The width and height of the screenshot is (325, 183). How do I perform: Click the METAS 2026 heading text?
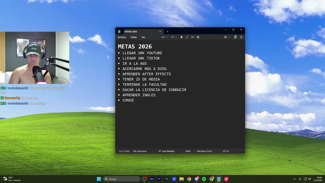pyautogui.click(x=135, y=47)
